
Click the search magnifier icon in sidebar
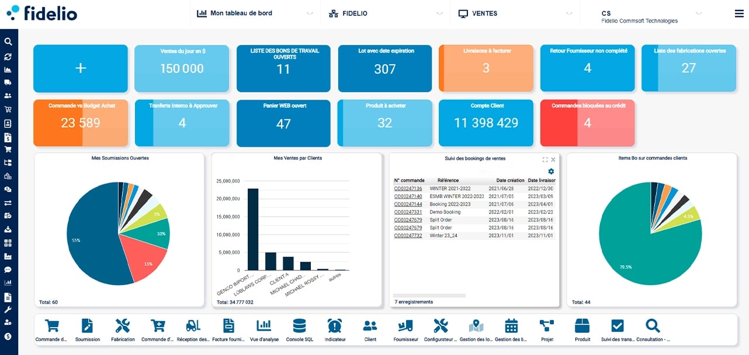(8, 42)
